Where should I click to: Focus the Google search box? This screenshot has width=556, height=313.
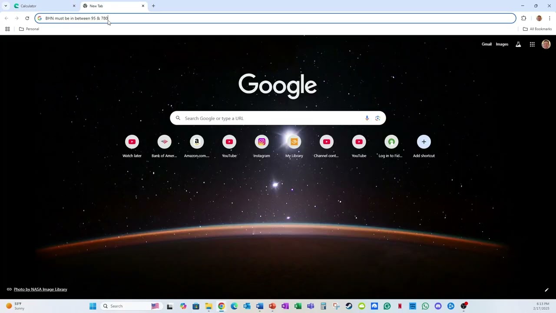point(278,118)
